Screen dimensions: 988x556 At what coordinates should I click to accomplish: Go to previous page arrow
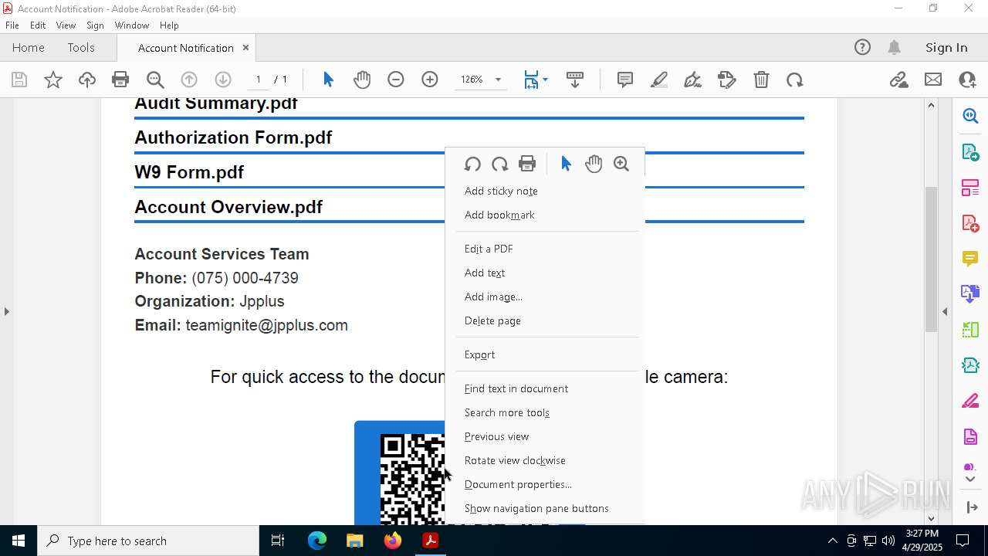189,80
